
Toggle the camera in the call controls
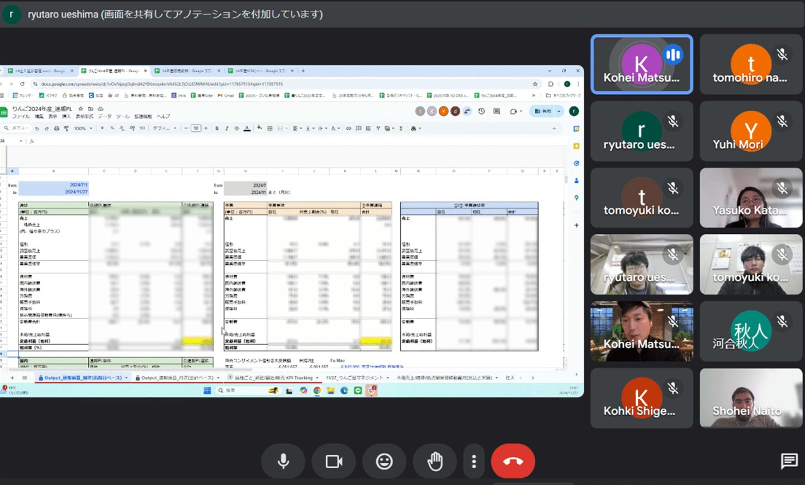[334, 461]
